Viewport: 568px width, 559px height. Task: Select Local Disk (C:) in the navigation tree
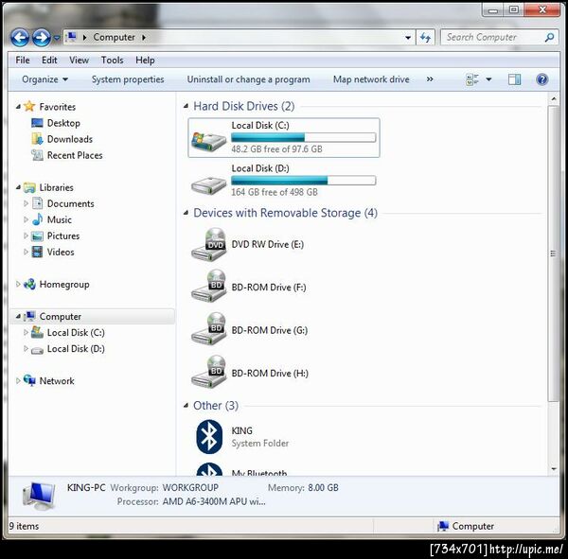[76, 333]
